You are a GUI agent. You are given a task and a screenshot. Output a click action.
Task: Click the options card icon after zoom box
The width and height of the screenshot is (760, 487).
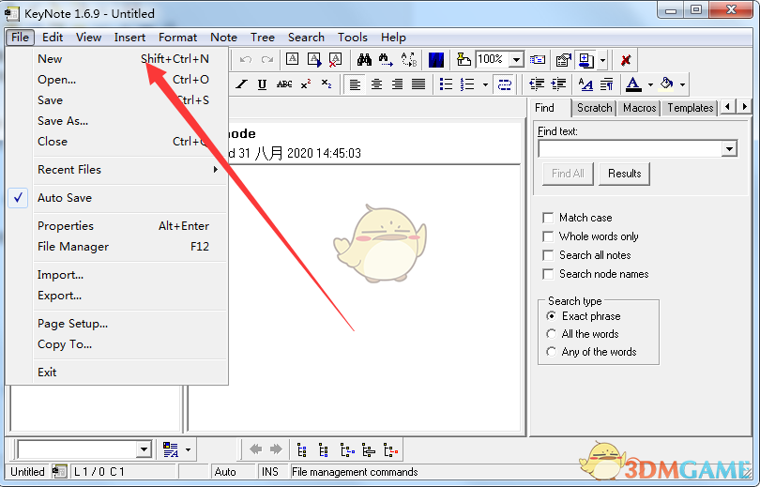(537, 60)
